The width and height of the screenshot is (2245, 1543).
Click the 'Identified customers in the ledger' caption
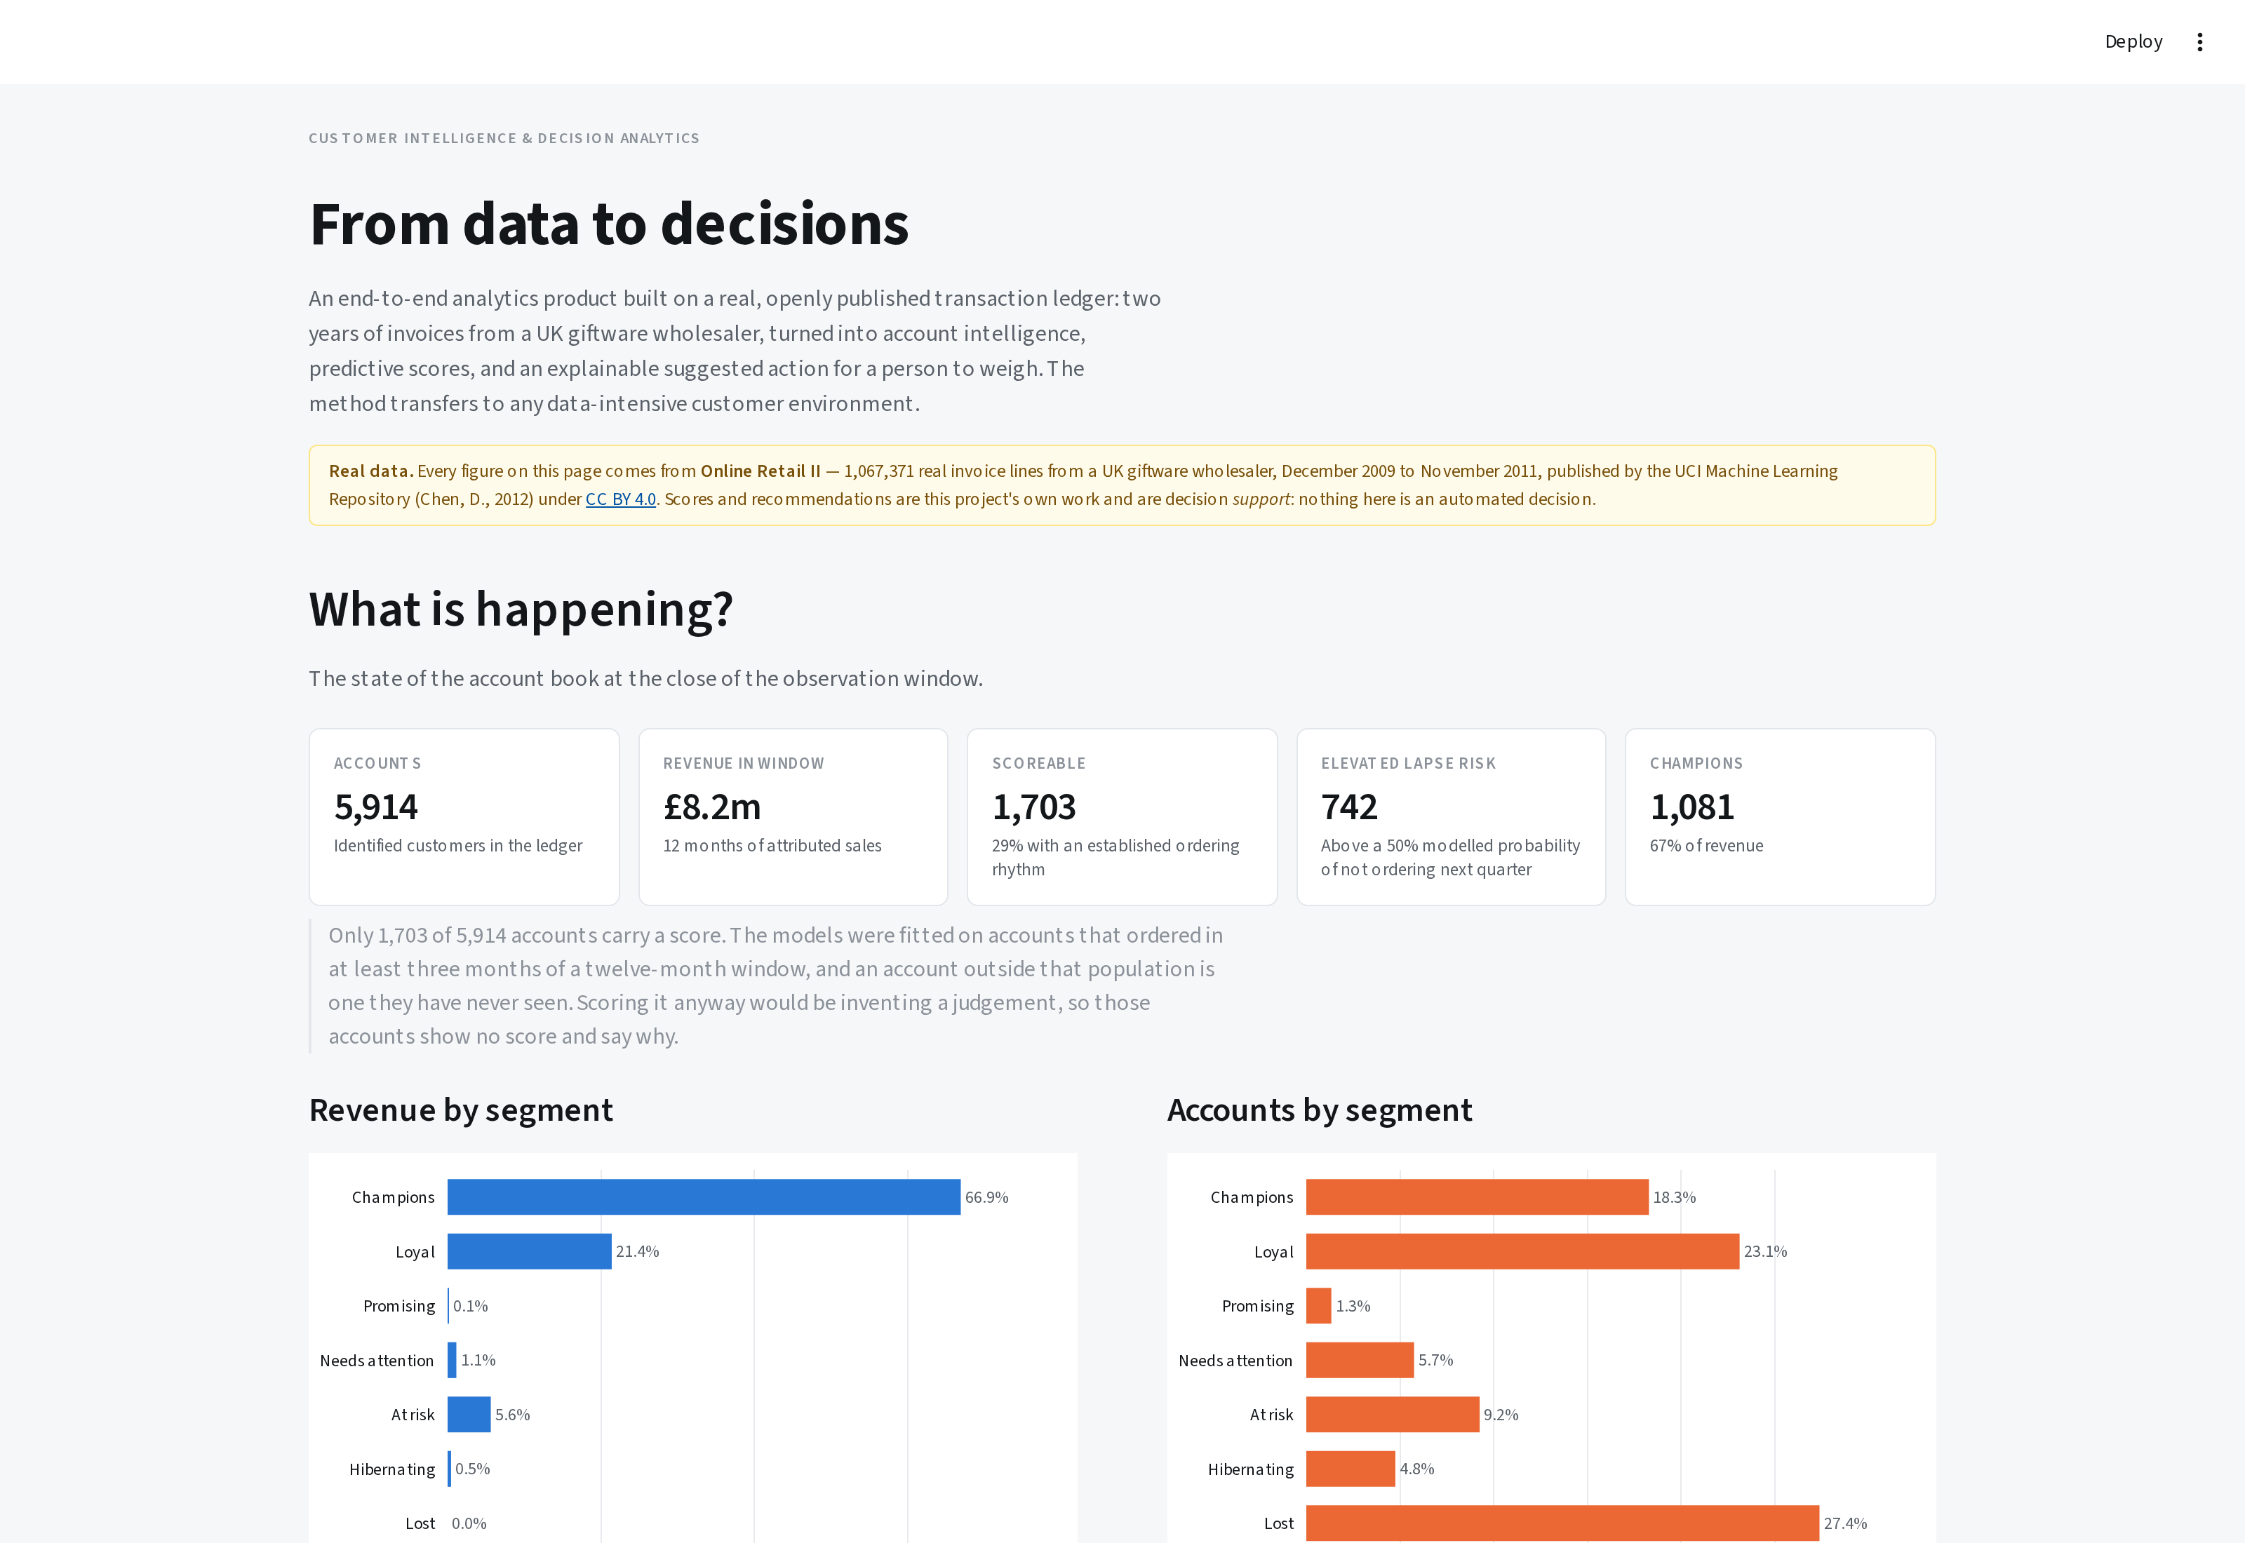point(458,846)
